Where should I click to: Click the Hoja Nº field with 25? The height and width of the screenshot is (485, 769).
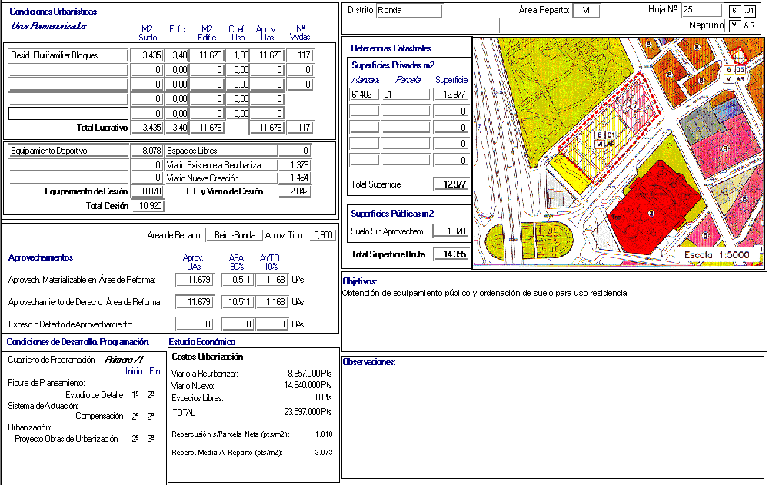(701, 10)
